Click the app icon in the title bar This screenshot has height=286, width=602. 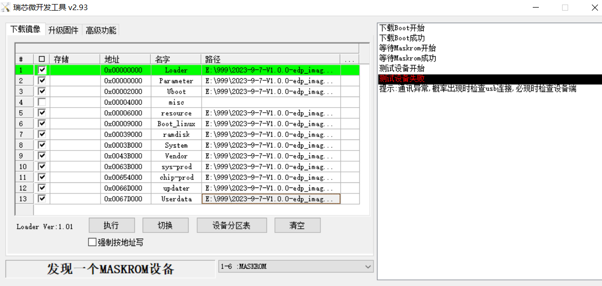tap(7, 8)
